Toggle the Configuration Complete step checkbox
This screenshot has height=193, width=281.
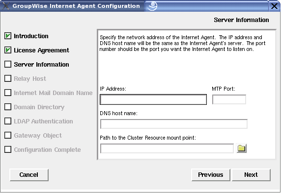pyautogui.click(x=8, y=149)
